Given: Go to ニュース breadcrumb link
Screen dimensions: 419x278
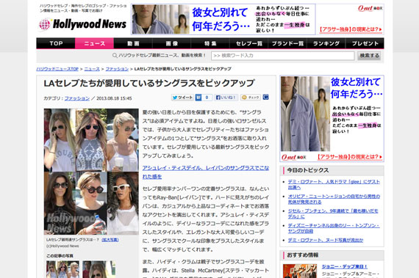Looking at the screenshot, I should coord(92,69).
